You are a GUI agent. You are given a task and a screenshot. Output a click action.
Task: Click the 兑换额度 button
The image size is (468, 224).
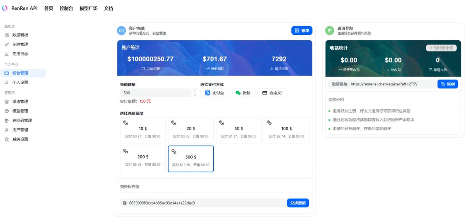coord(298,203)
